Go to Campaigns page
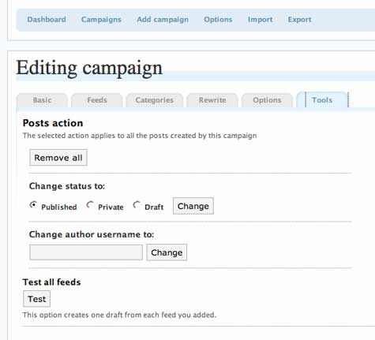 pyautogui.click(x=101, y=20)
